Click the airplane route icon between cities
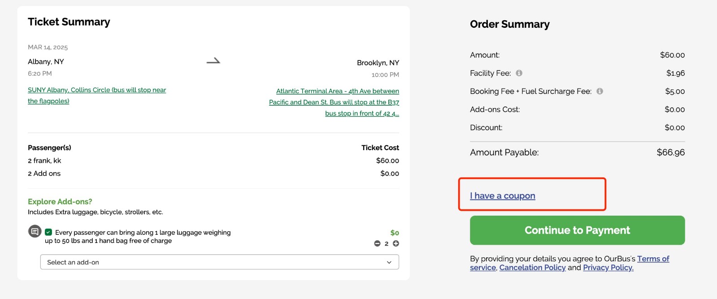717x299 pixels. [x=214, y=61]
